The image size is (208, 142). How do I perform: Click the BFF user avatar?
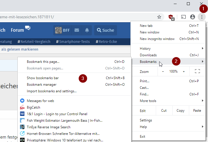[x=58, y=30]
